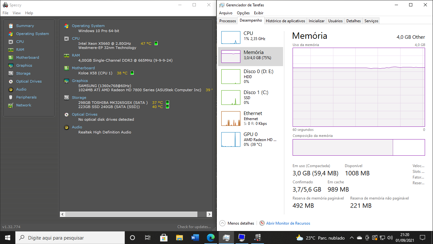Image resolution: width=433 pixels, height=244 pixels.
Task: Open Help menu in Speccy
Action: click(29, 13)
